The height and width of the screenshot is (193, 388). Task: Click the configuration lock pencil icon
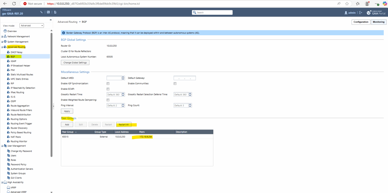coord(41,12)
